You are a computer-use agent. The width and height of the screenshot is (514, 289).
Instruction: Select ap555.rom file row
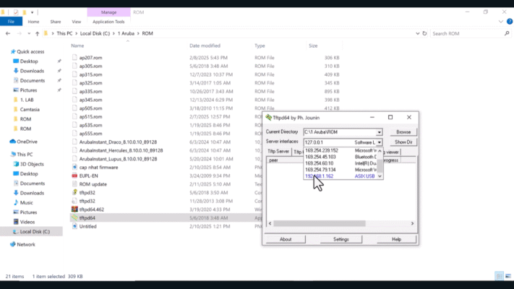pos(205,134)
